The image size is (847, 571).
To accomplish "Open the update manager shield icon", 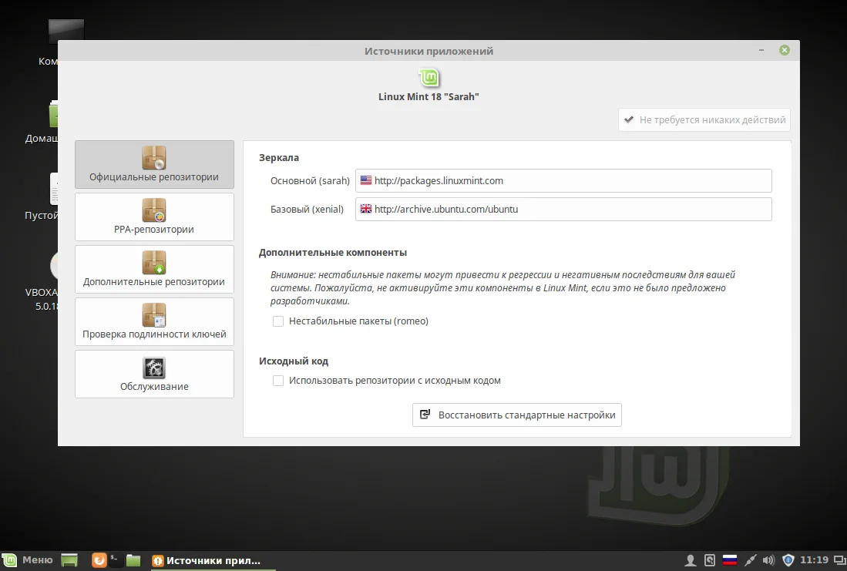I will [788, 561].
